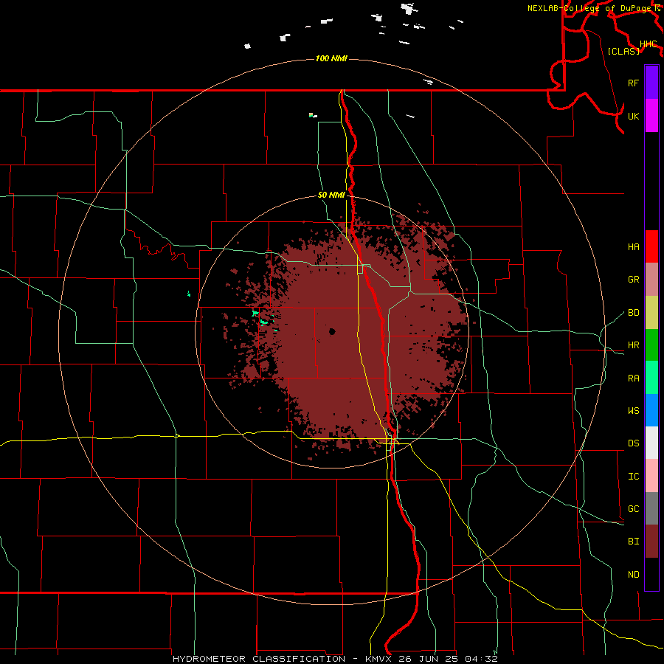Click the red HA color swatch
The image size is (664, 664).
[x=651, y=246]
